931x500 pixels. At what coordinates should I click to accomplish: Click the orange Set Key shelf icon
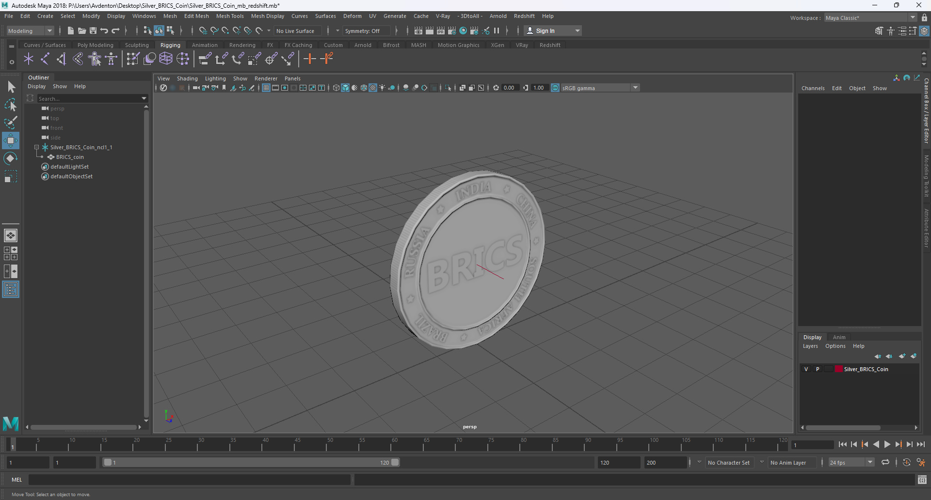[x=309, y=59]
